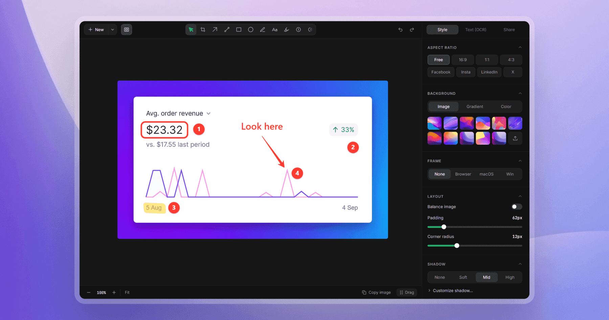The image size is (609, 320).
Task: Select the 16:9 aspect ratio button
Action: (463, 60)
